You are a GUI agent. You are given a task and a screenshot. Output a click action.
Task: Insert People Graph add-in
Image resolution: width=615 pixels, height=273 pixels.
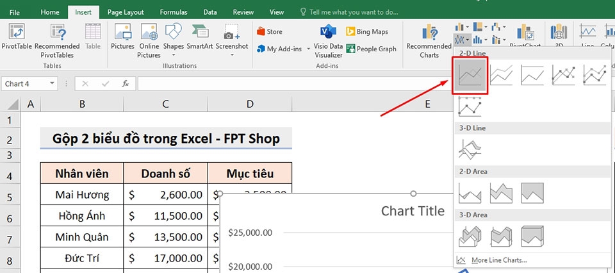coord(371,49)
